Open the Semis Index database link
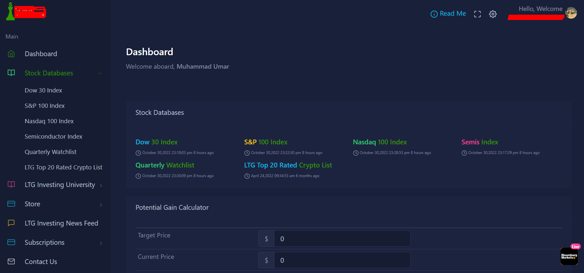584x273 pixels. coord(479,142)
